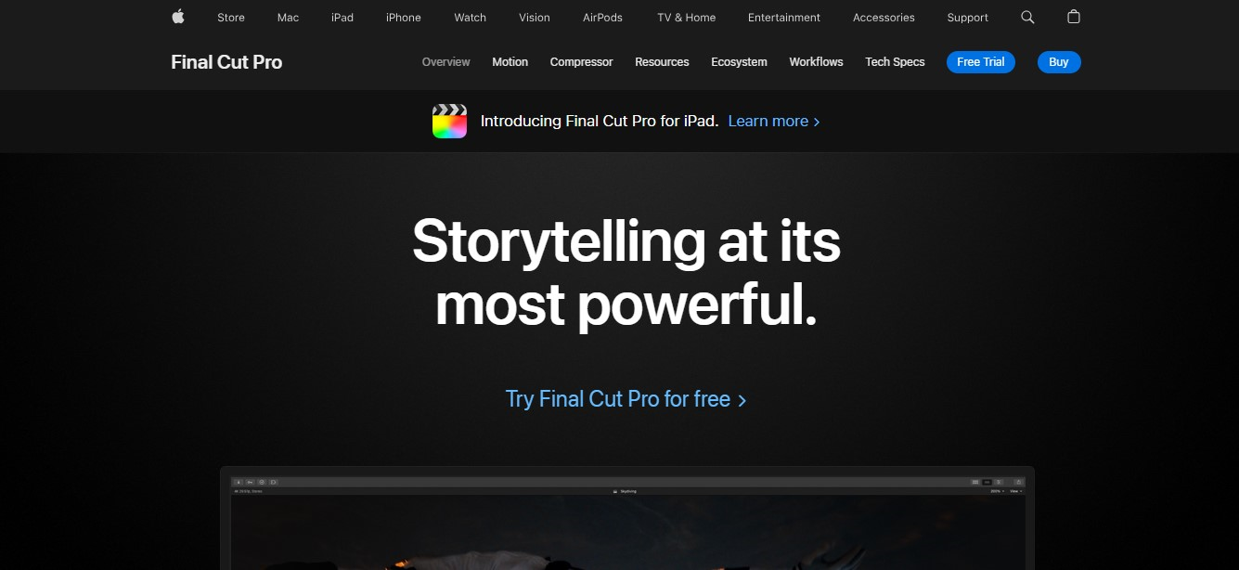Click the Apple logo icon
Image resolution: width=1239 pixels, height=570 pixels.
(x=178, y=17)
